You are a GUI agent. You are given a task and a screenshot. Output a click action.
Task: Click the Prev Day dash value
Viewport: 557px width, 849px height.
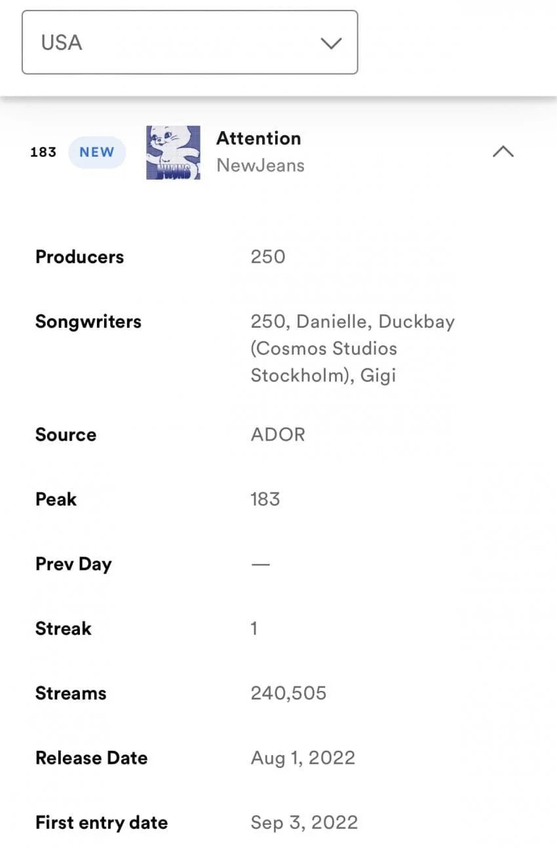point(260,564)
